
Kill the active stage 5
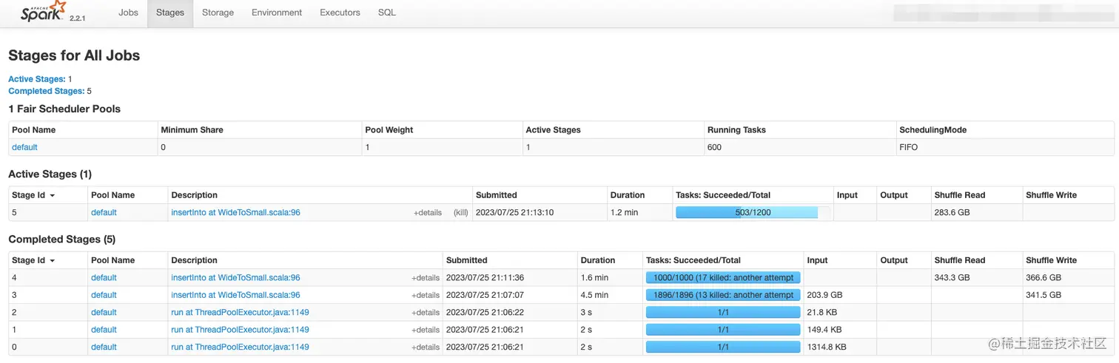click(x=461, y=213)
